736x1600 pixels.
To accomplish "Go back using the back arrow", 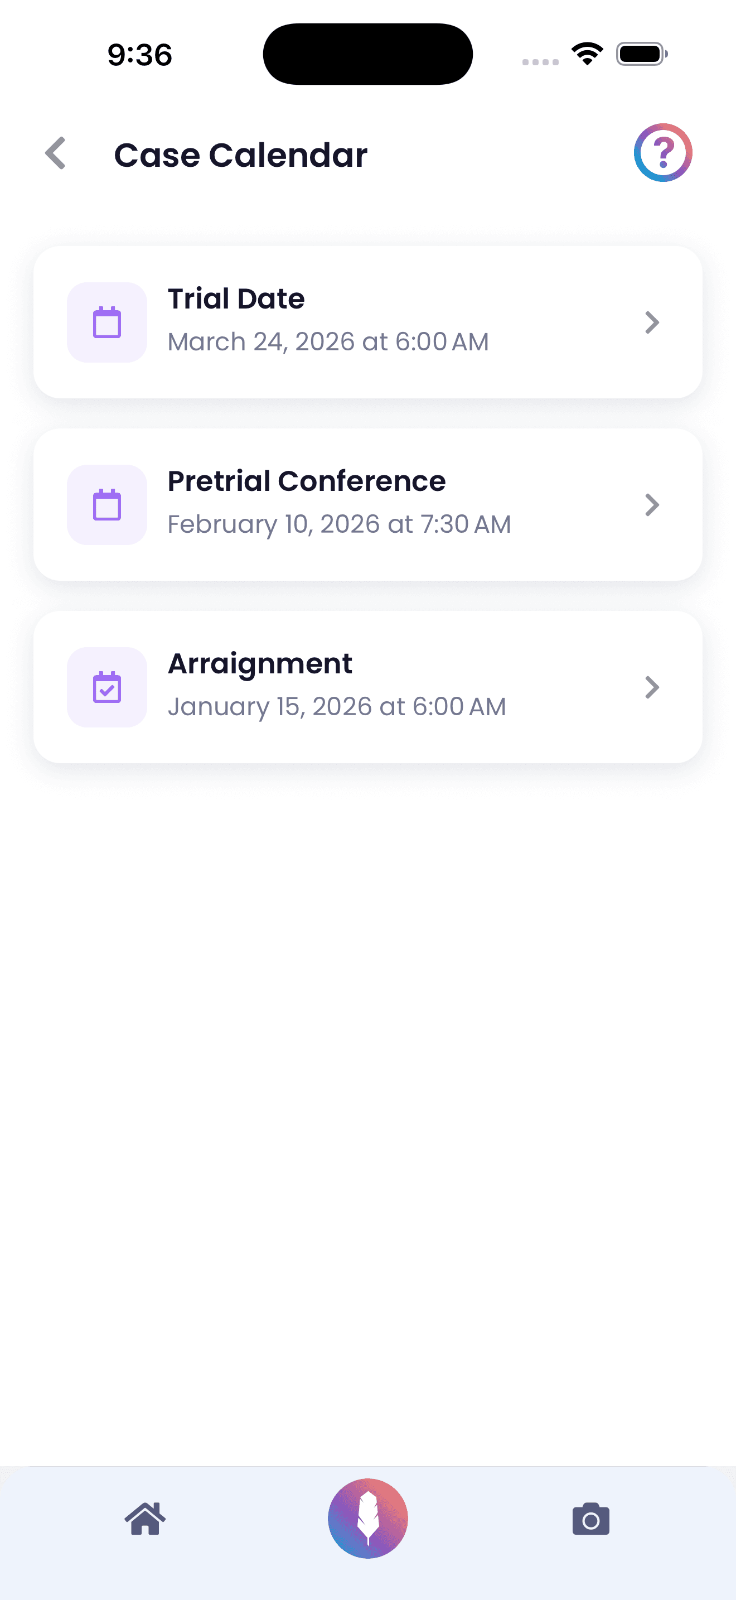I will pyautogui.click(x=56, y=153).
